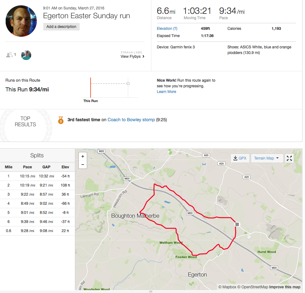Click the OpenStreetMap attribution link
The height and width of the screenshot is (293, 305).
pos(255,287)
